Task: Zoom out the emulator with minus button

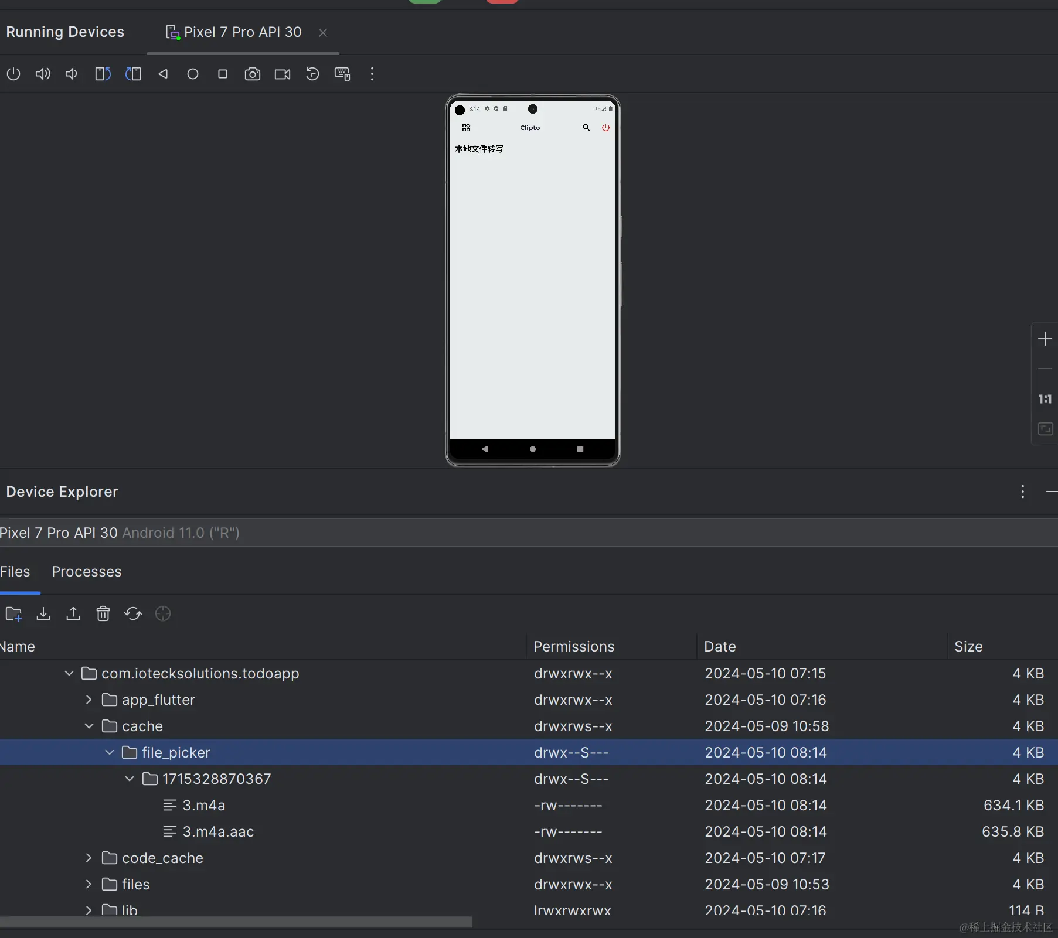Action: coord(1045,369)
